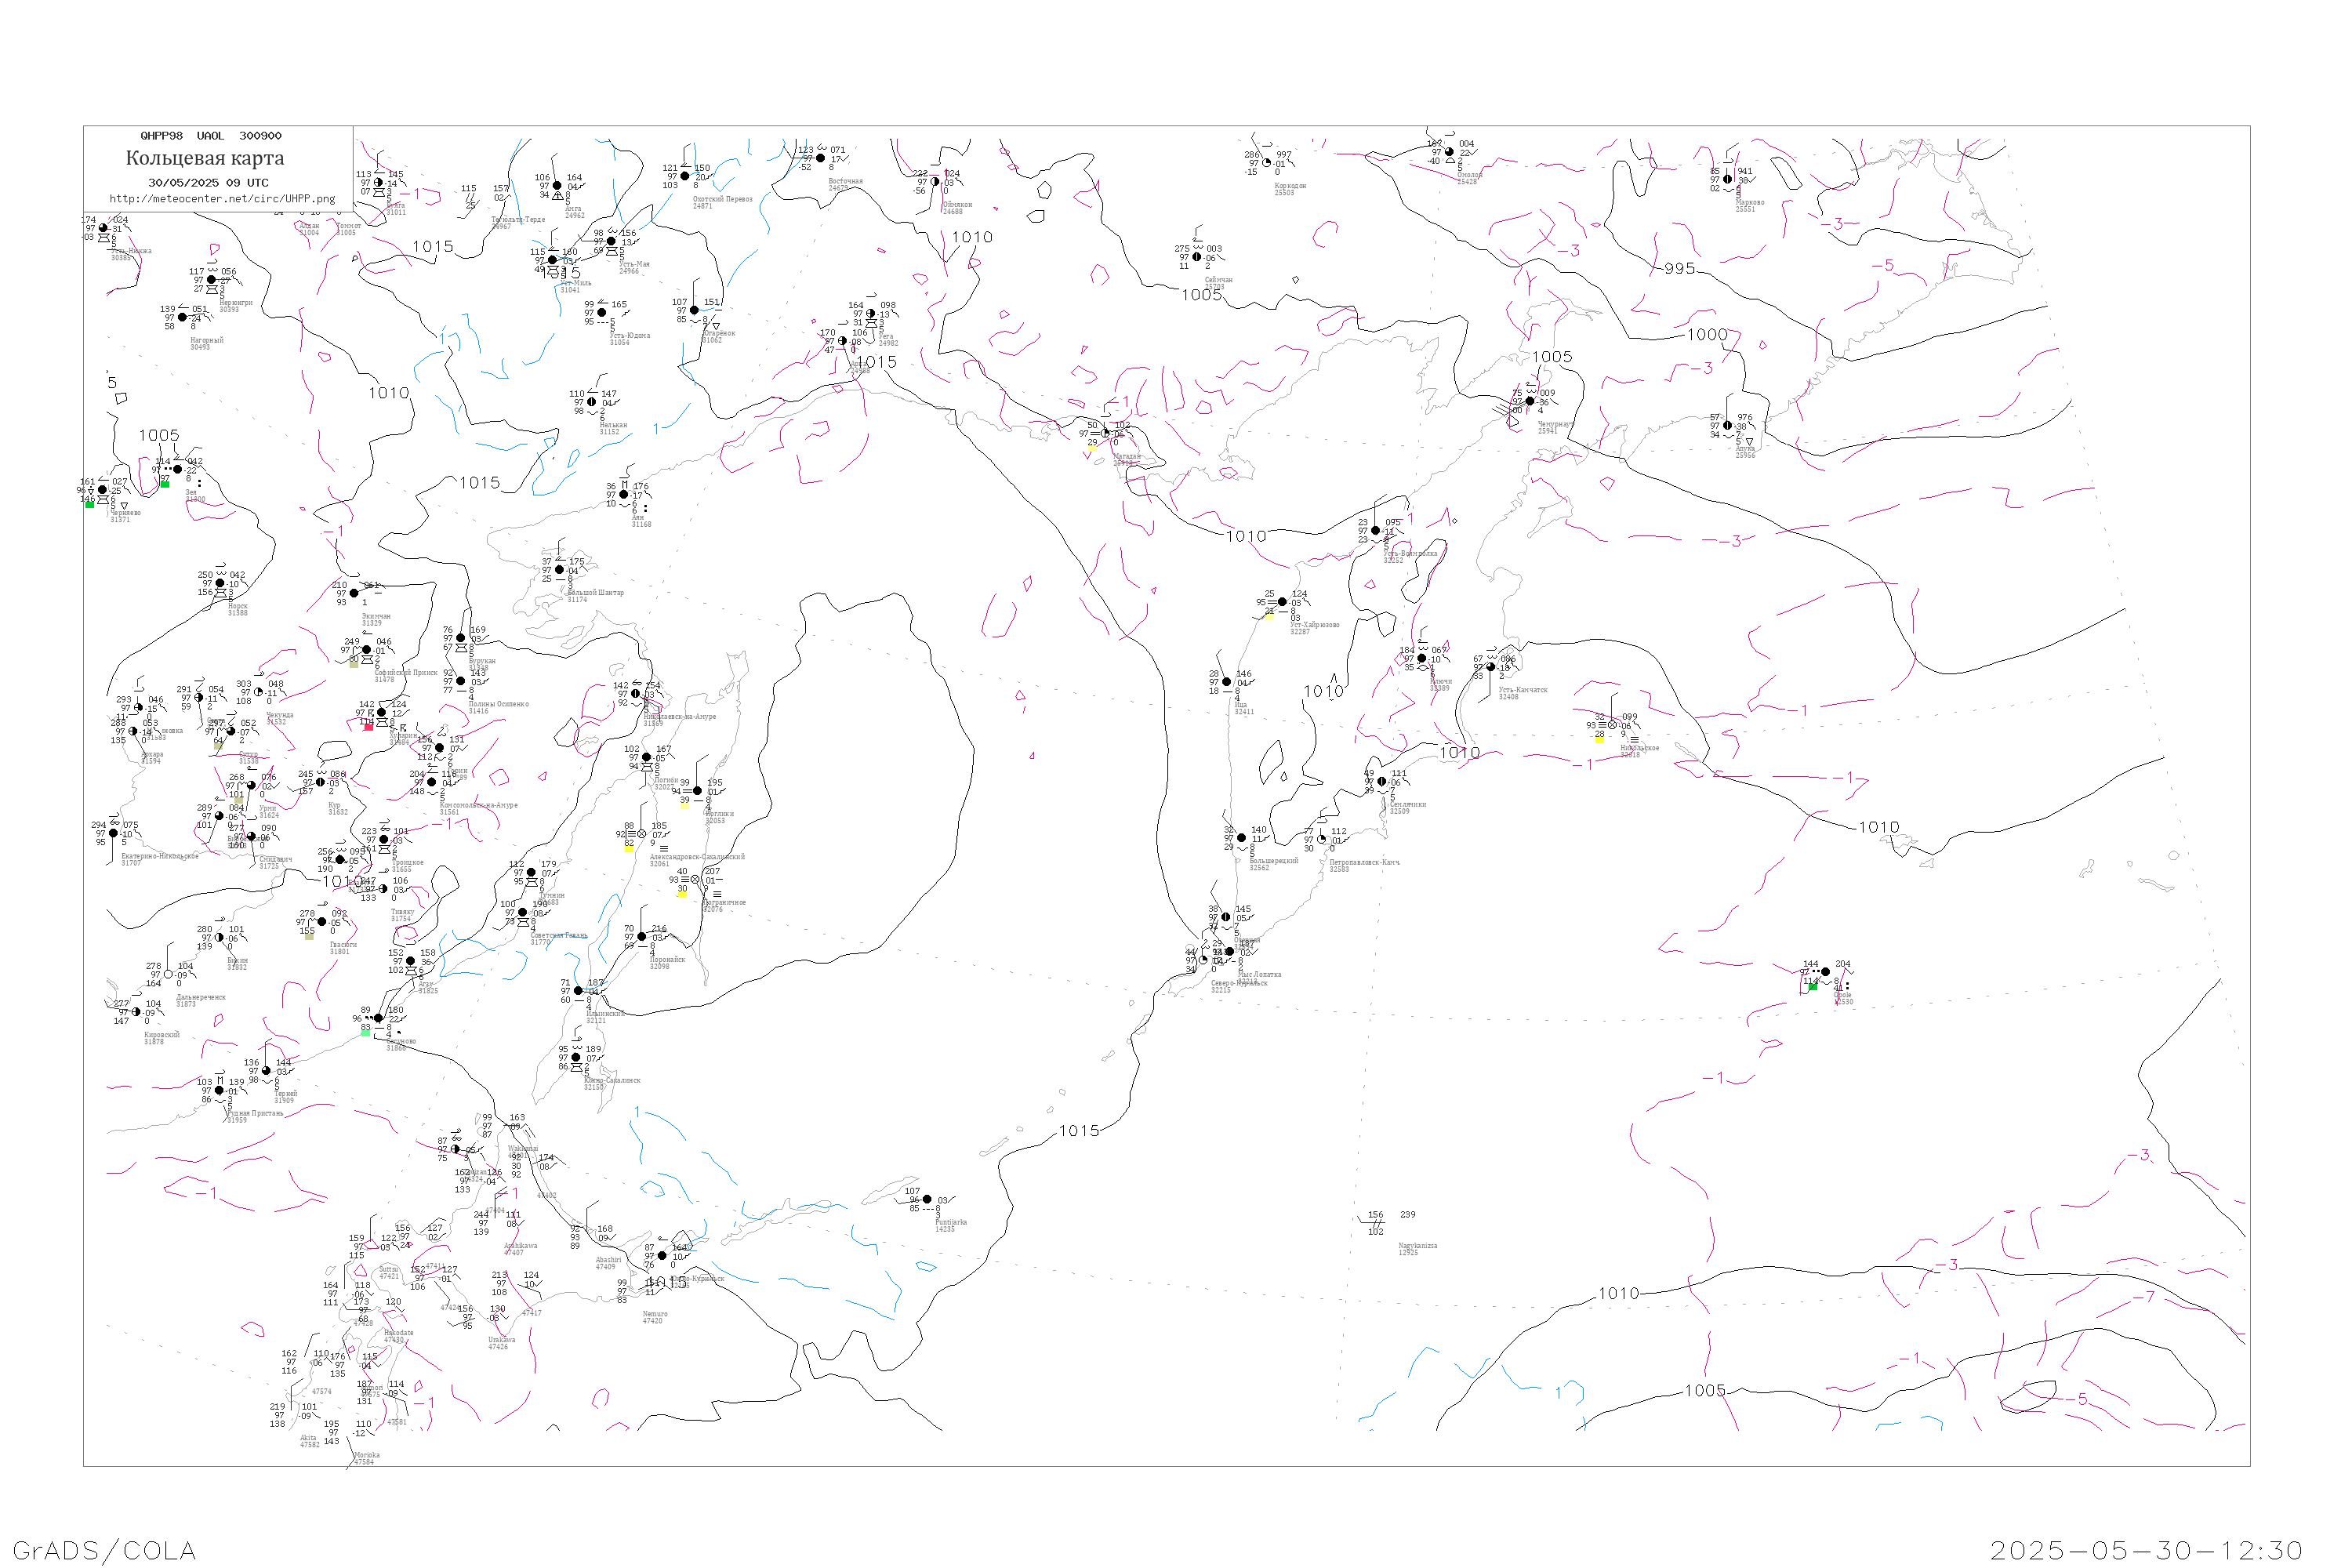Image resolution: width=2352 pixels, height=1568 pixels.
Task: Click the 2025-05-30-12:30 timestamp
Action: [x=2146, y=1550]
